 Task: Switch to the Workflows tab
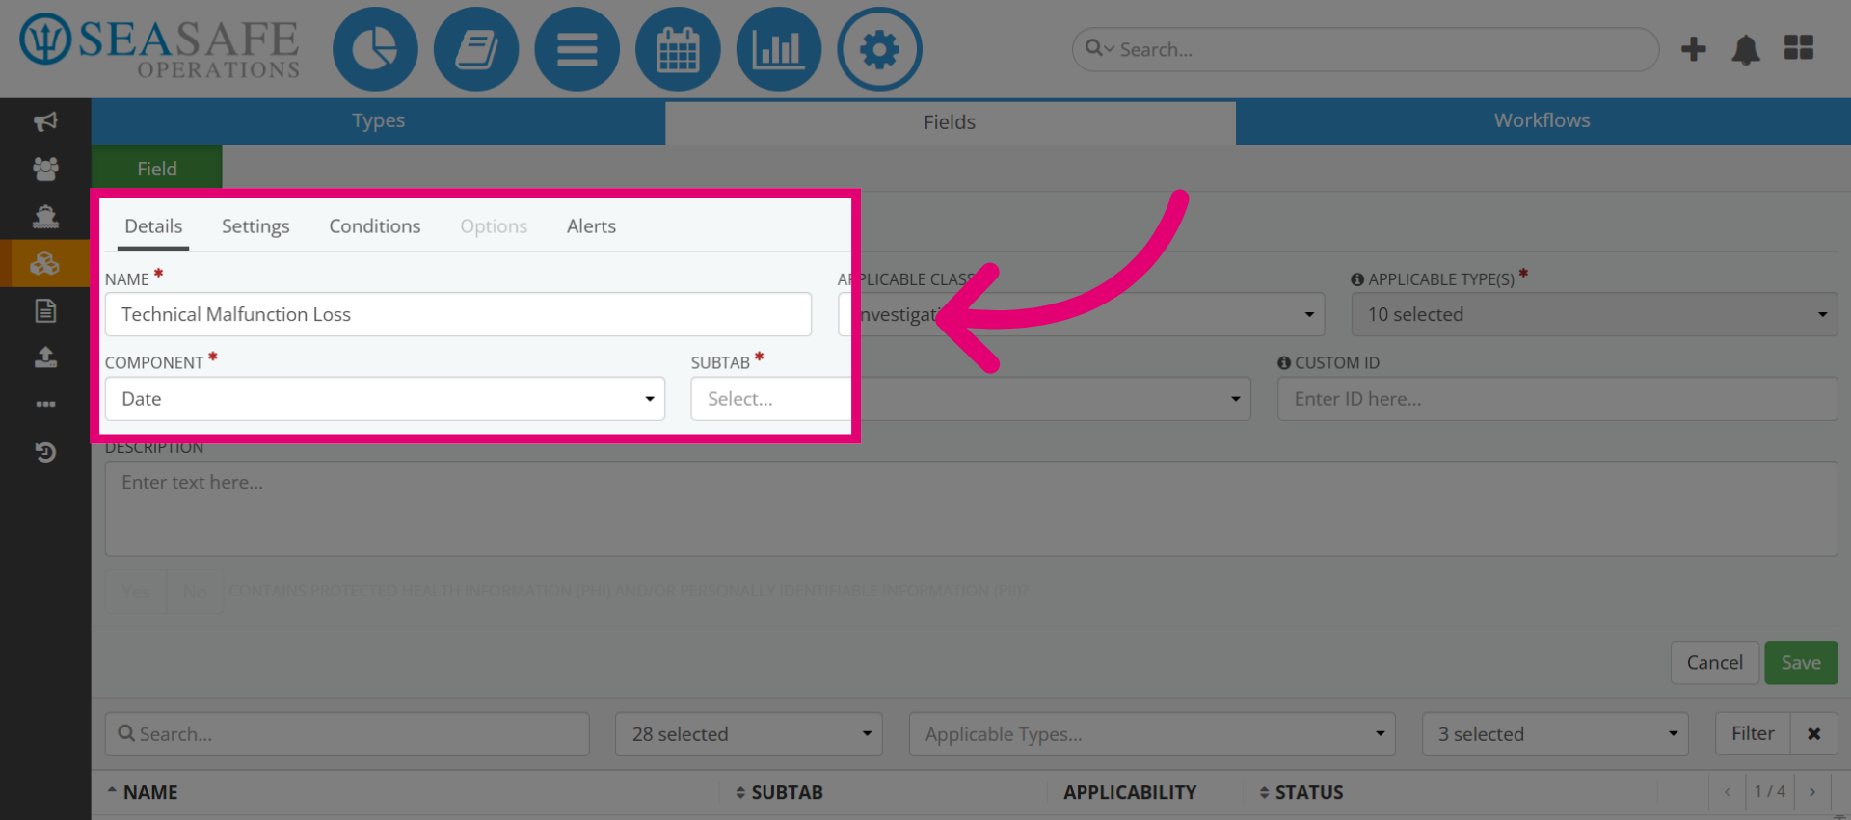tap(1542, 121)
